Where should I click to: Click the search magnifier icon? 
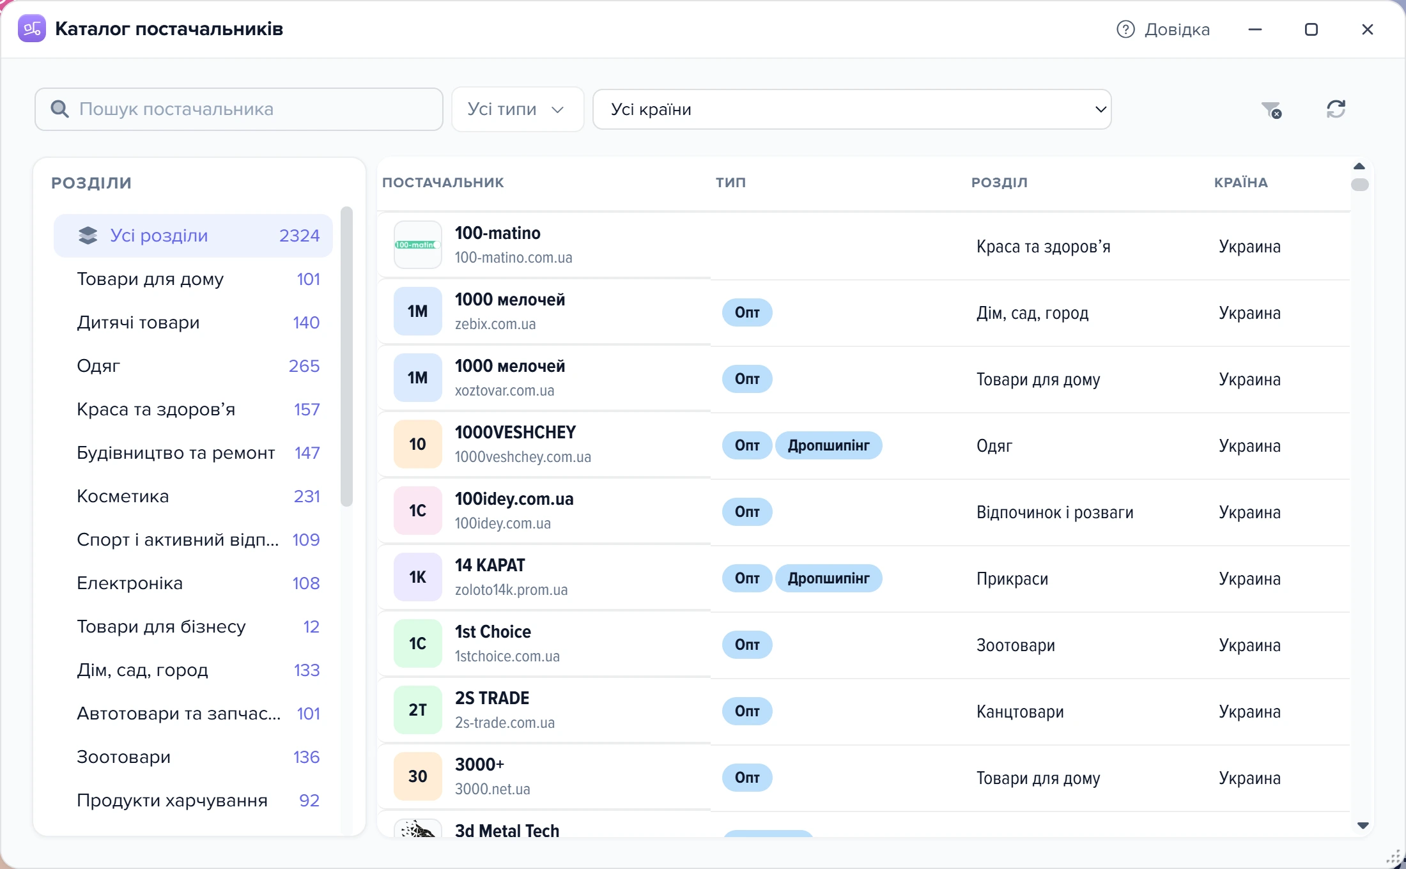point(59,109)
